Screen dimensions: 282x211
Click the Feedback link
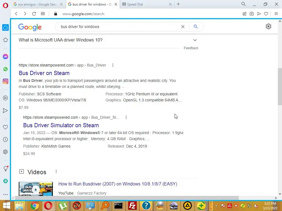pos(191,48)
